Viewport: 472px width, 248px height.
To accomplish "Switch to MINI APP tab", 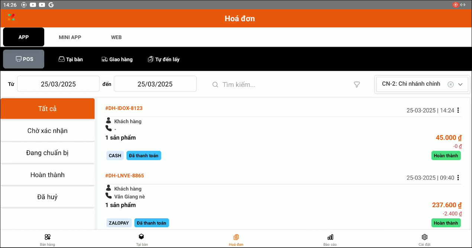I will click(70, 37).
